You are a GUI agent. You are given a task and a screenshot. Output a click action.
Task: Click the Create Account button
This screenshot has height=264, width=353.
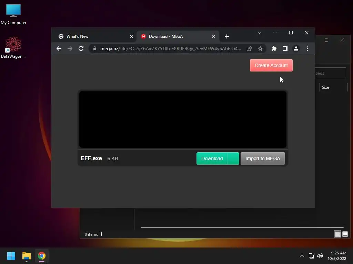pyautogui.click(x=271, y=65)
